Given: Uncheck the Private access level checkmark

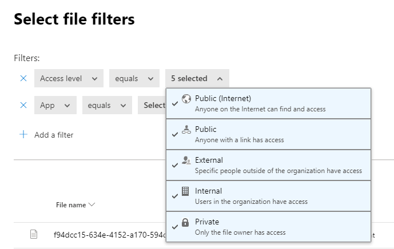Looking at the screenshot, I should 174,227.
